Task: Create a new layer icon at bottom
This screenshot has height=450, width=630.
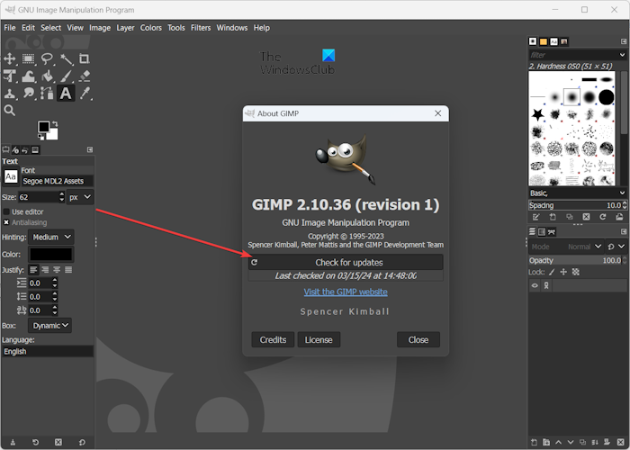Action: pos(534,443)
